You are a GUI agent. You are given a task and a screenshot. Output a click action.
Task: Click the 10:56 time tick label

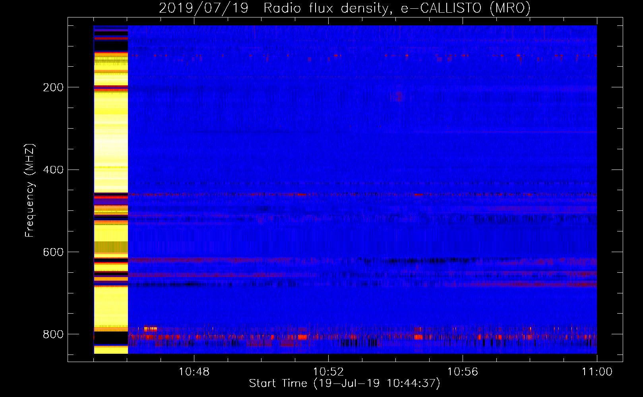(463, 372)
